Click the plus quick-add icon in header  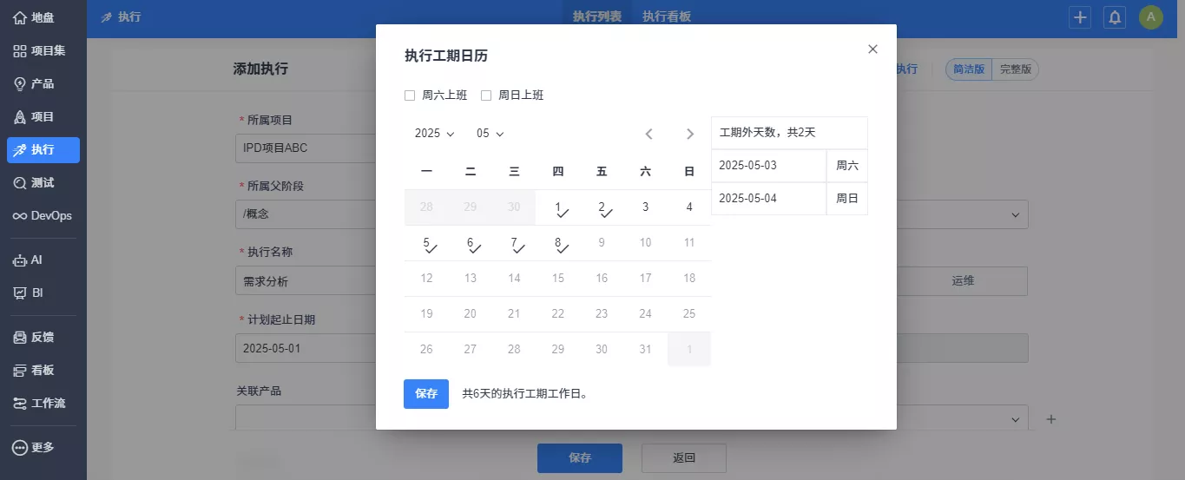(1080, 17)
